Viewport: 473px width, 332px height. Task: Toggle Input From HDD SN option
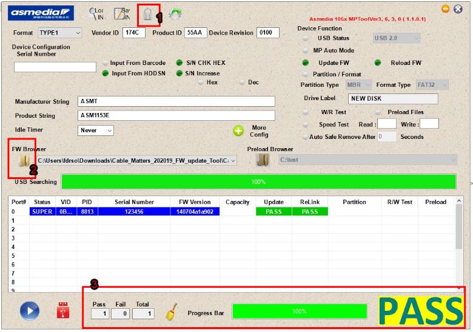coord(105,73)
